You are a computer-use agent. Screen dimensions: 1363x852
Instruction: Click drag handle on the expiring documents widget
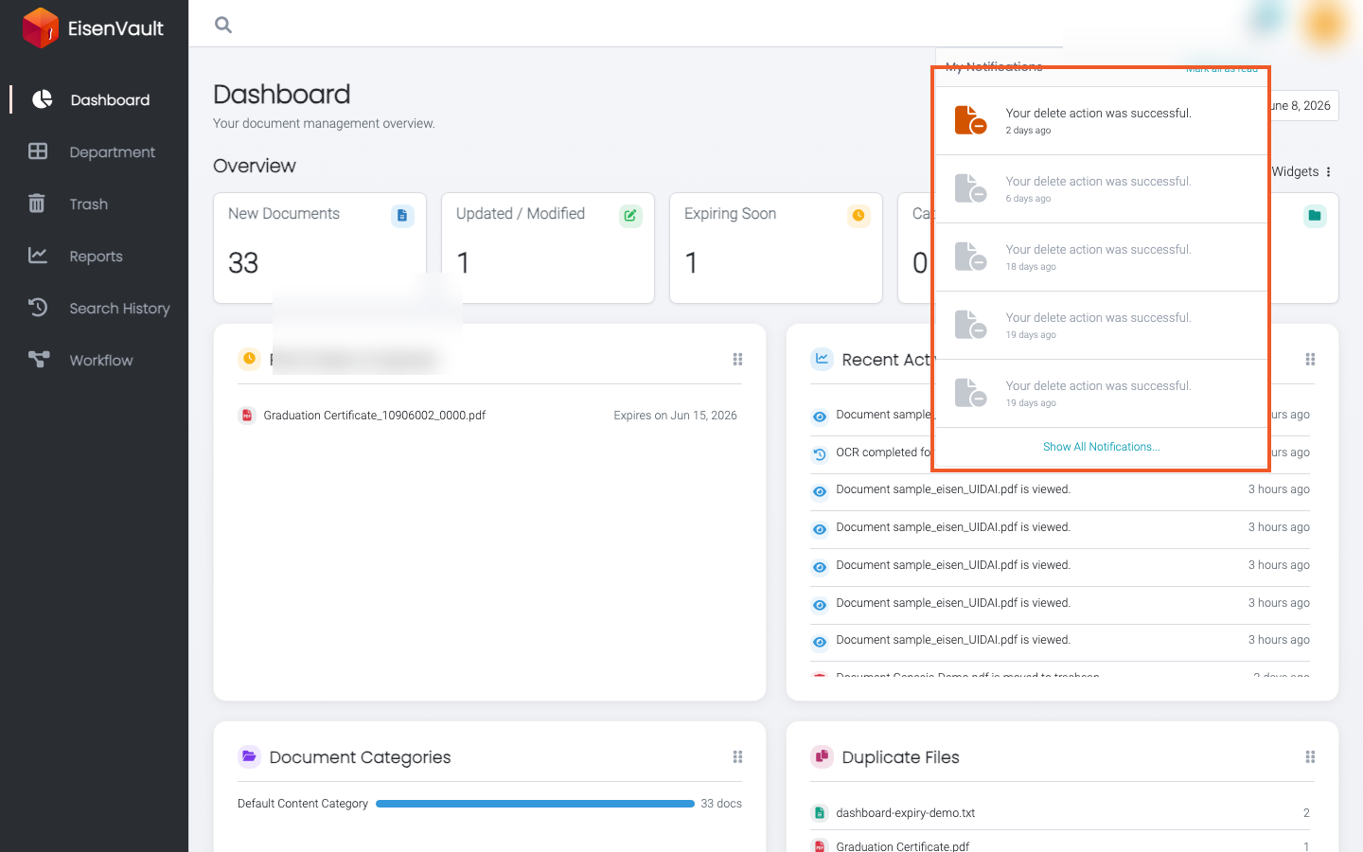tap(737, 359)
